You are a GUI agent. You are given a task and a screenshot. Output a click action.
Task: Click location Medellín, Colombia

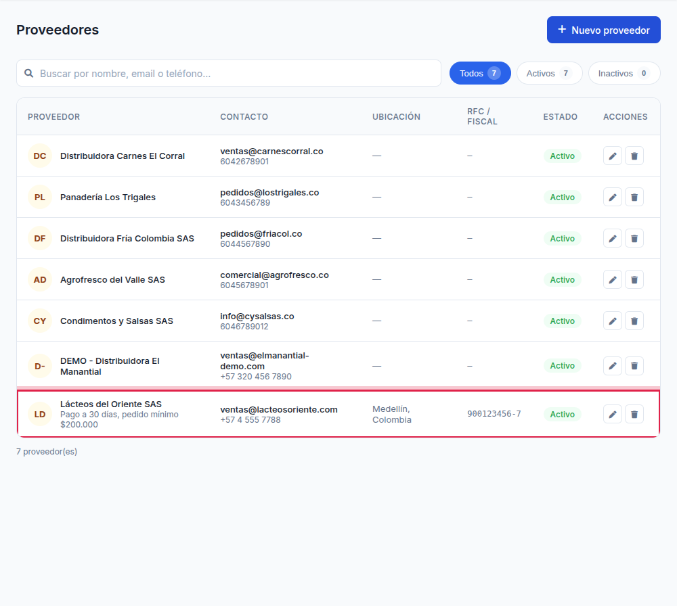392,414
